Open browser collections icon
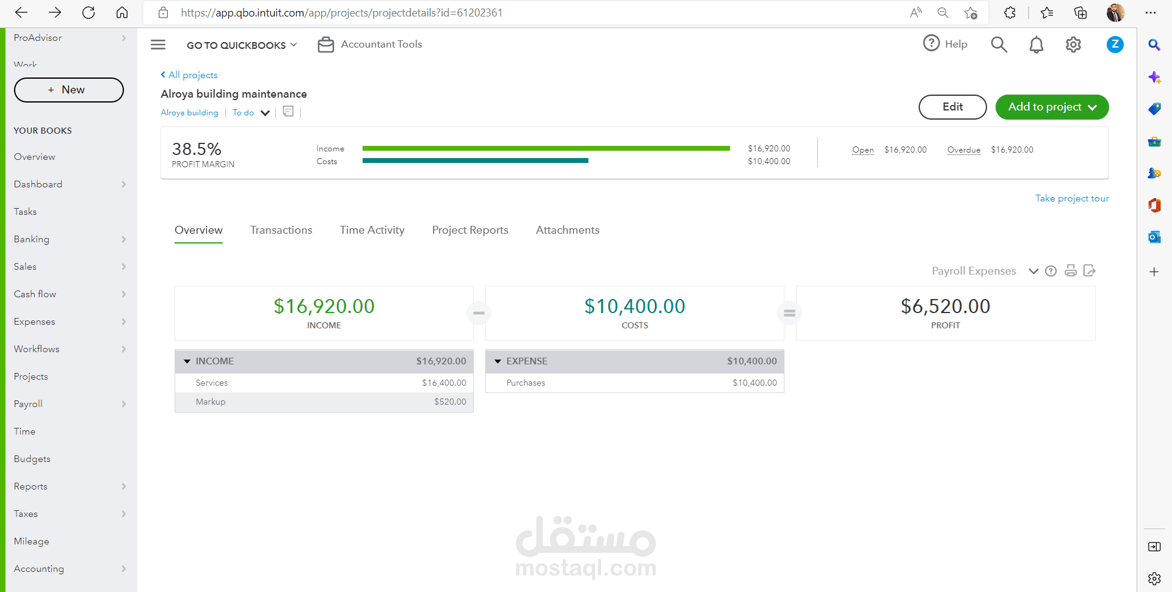Image resolution: width=1172 pixels, height=592 pixels. [x=1080, y=12]
